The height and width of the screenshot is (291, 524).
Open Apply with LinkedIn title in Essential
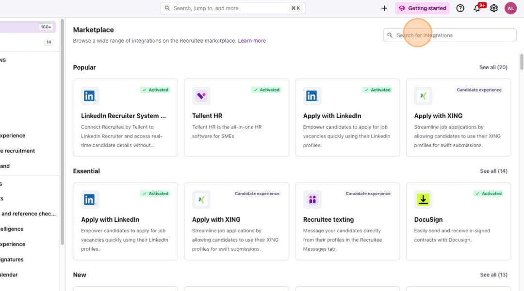pos(110,219)
